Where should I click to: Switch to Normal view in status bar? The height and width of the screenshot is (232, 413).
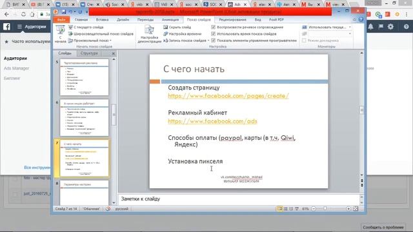tap(279, 209)
